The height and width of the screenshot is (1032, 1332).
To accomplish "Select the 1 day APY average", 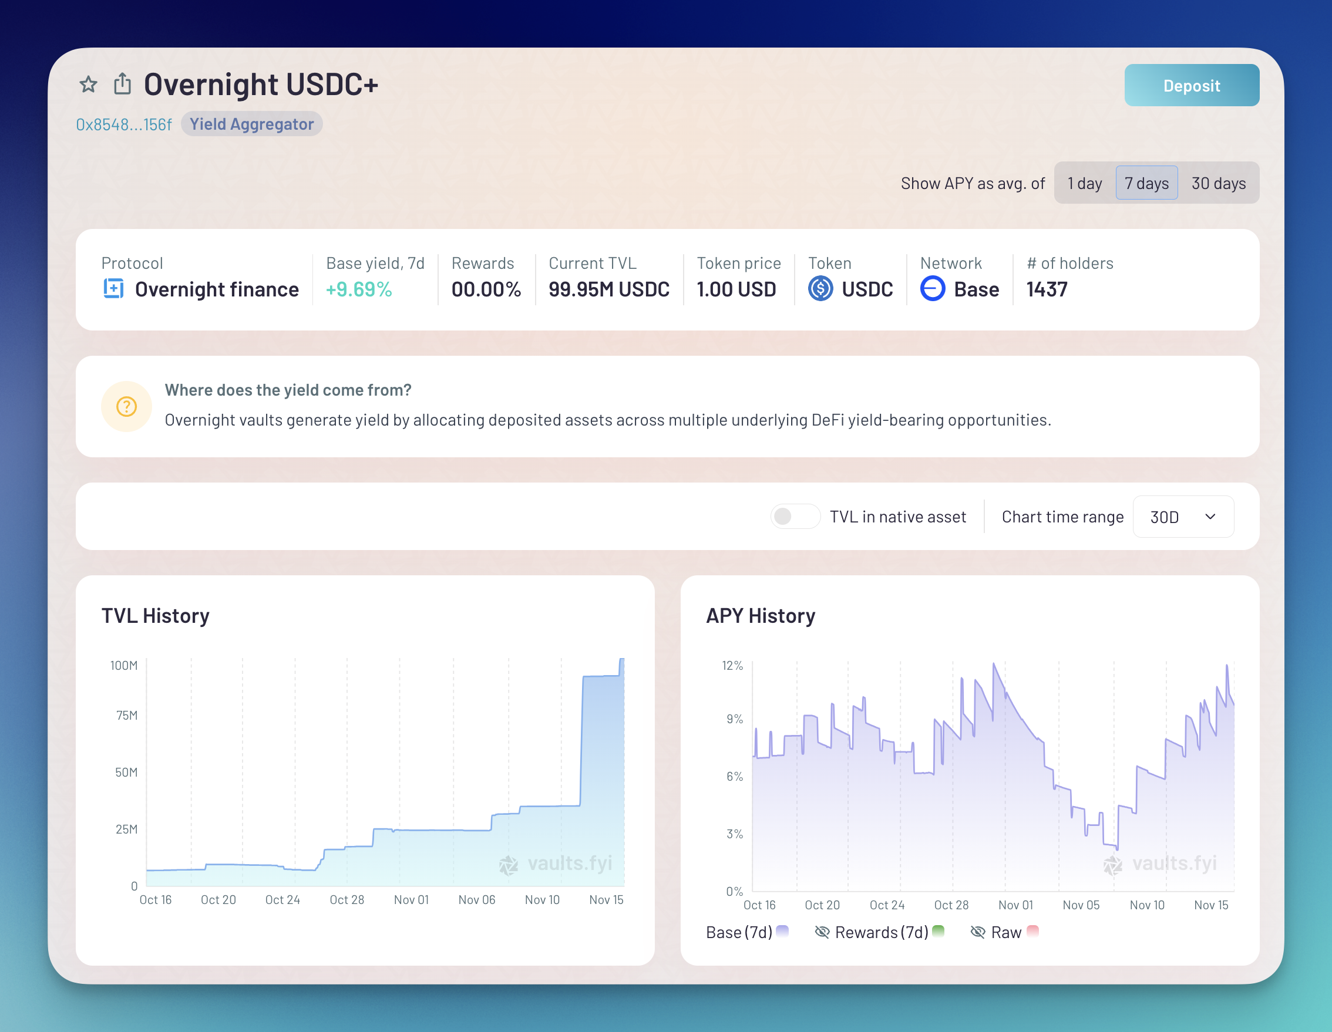I will [1084, 183].
